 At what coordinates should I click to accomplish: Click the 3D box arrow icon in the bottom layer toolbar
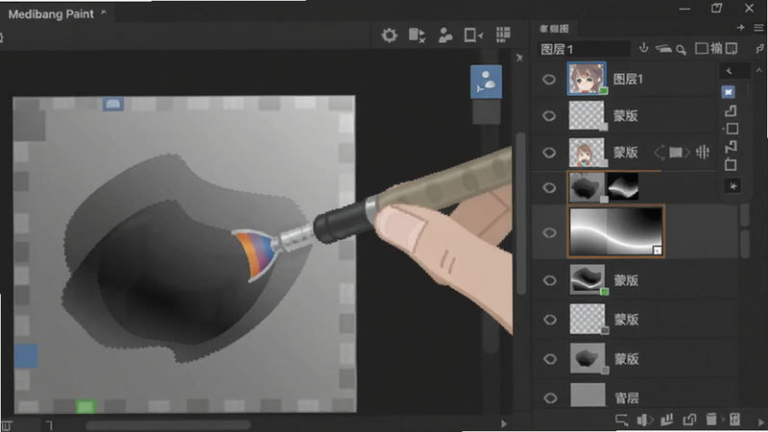coord(644,420)
